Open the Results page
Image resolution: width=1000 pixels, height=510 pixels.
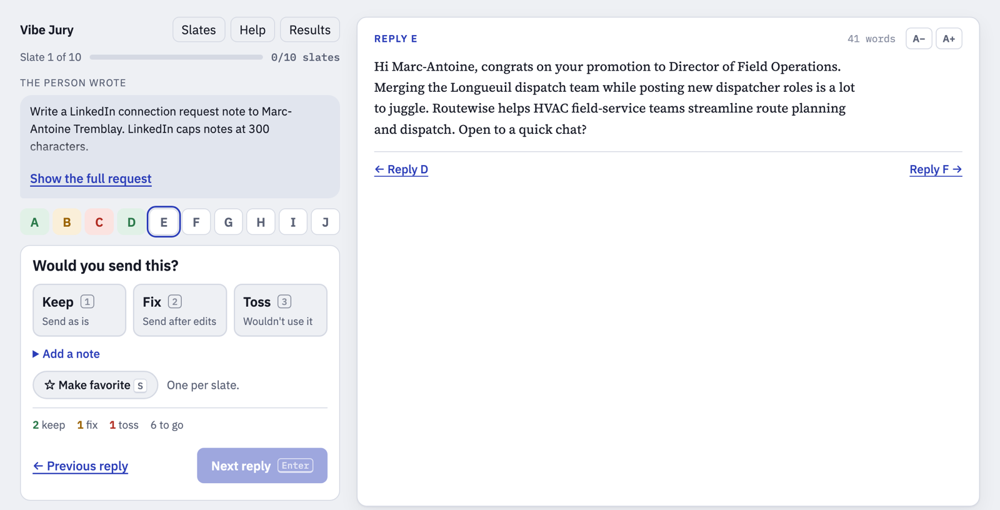[x=310, y=30]
